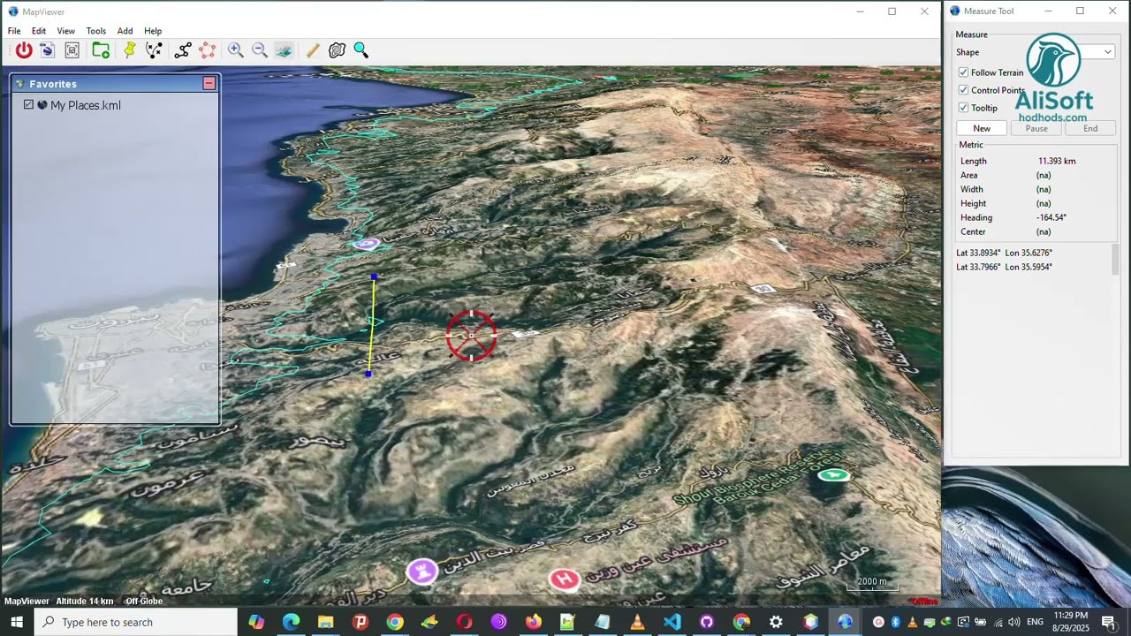Open the notification center icon
Screen dimensions: 1131x636
[x=1108, y=622]
